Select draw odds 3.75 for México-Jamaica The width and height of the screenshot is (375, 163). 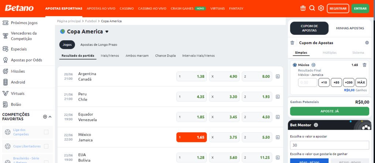(224, 137)
